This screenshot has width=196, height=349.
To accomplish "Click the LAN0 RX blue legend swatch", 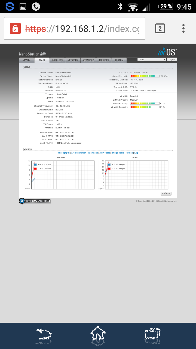I will (x=109, y=165).
